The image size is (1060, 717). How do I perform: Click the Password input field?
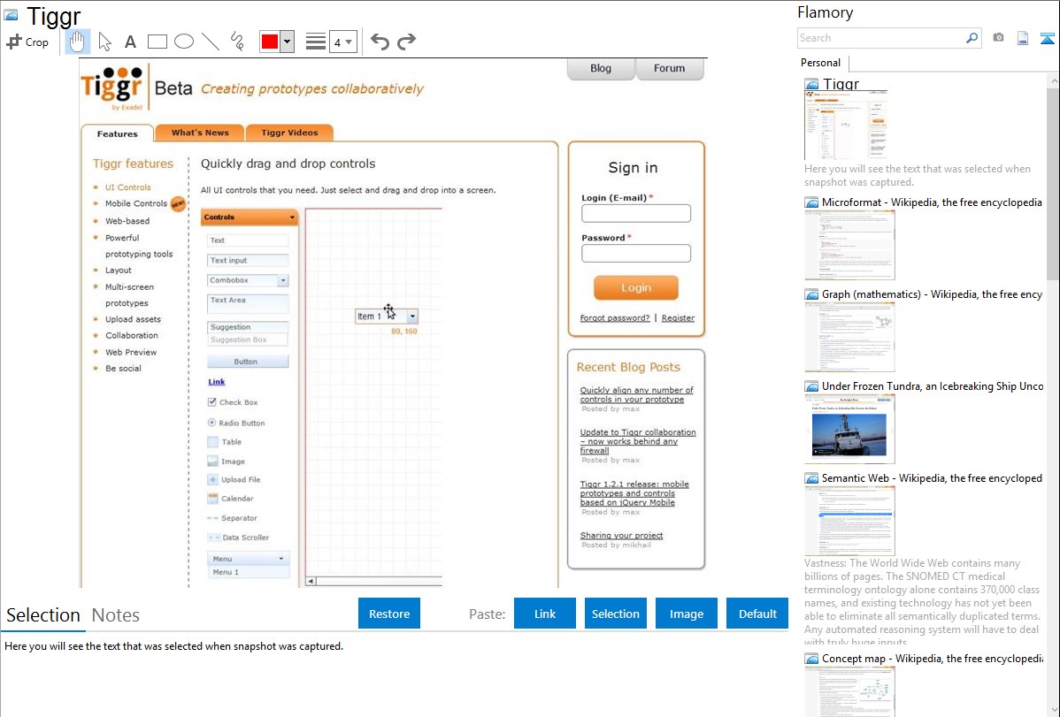click(636, 253)
